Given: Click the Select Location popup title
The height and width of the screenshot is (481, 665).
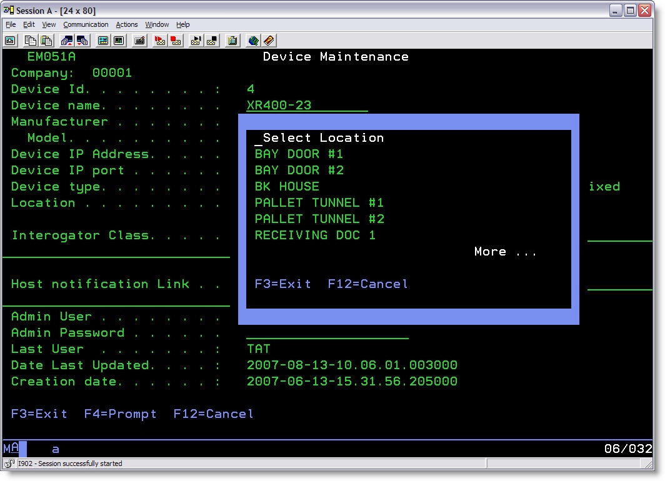Looking at the screenshot, I should [x=323, y=137].
